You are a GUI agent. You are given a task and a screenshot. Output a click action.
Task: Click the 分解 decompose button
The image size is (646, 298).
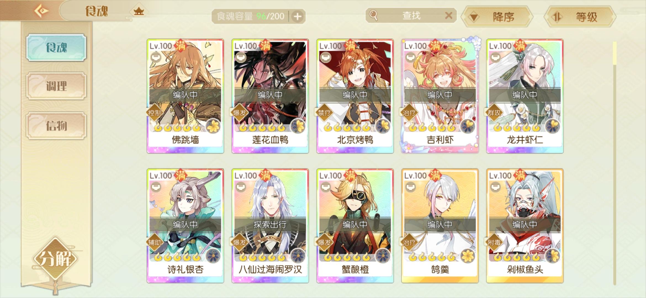pyautogui.click(x=55, y=259)
